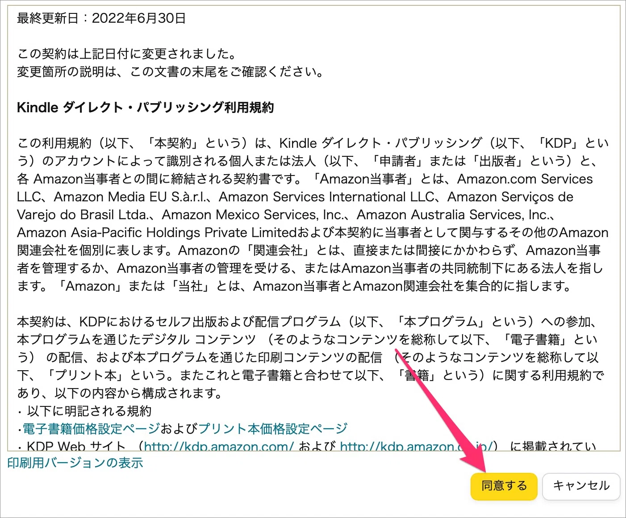Open the http://kdp.amazon.com/ link
The width and height of the screenshot is (626, 518).
pyautogui.click(x=219, y=446)
